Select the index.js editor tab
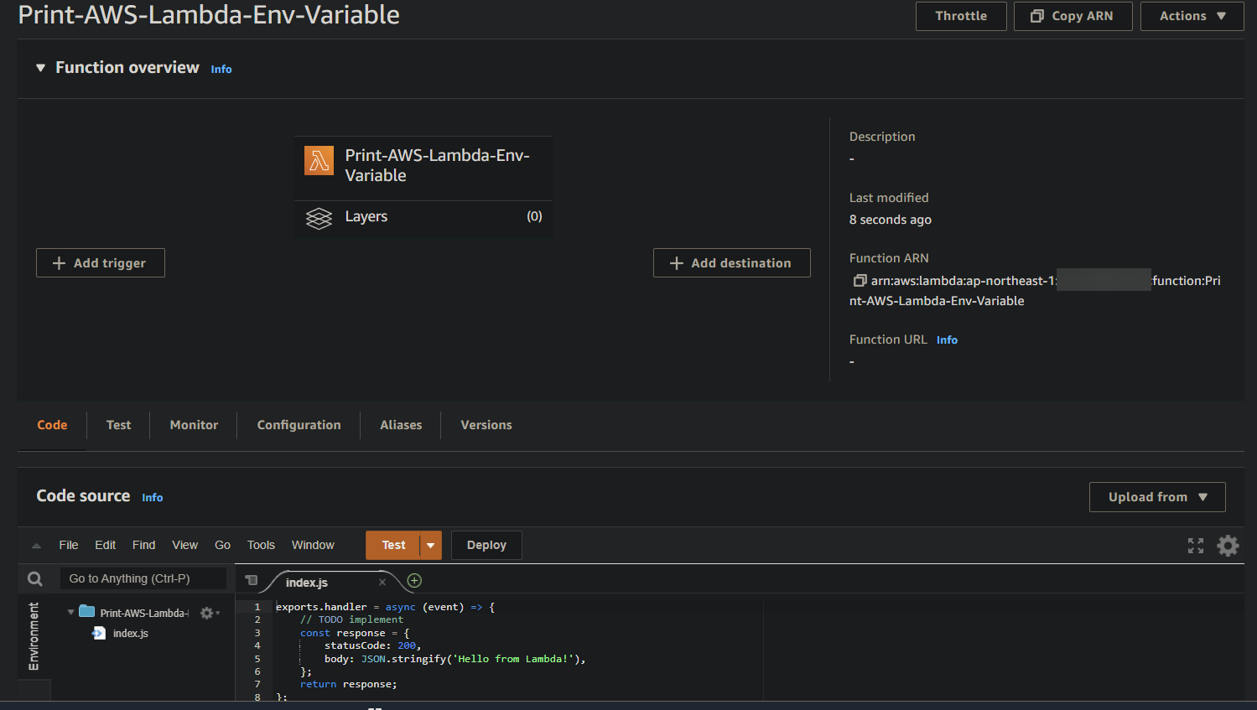 click(307, 582)
